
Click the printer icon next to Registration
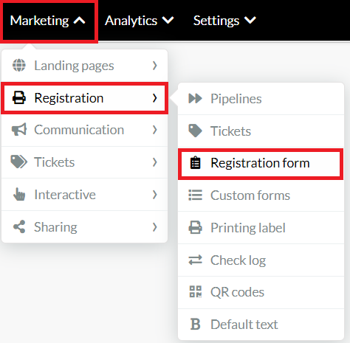pyautogui.click(x=19, y=97)
